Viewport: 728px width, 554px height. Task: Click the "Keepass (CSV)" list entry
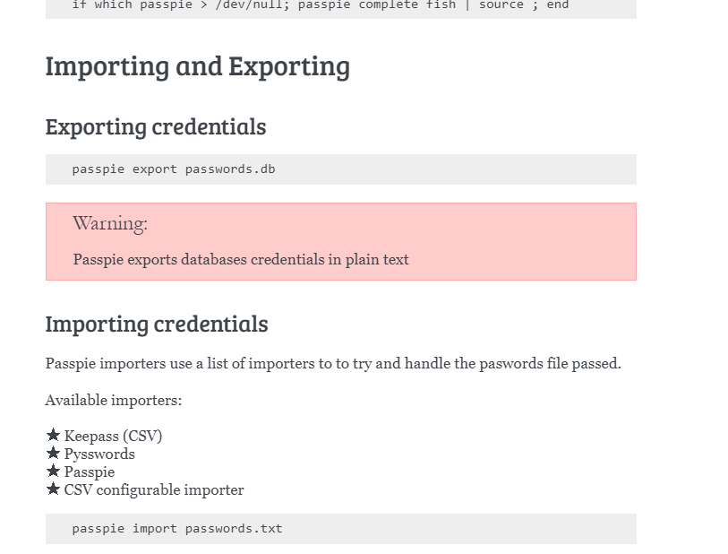(x=113, y=437)
